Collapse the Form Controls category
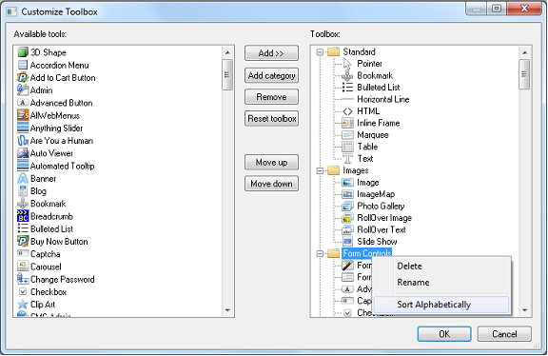This screenshot has width=548, height=356. [320, 253]
